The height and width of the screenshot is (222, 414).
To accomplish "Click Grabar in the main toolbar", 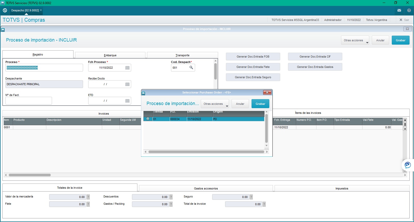I will [x=401, y=40].
